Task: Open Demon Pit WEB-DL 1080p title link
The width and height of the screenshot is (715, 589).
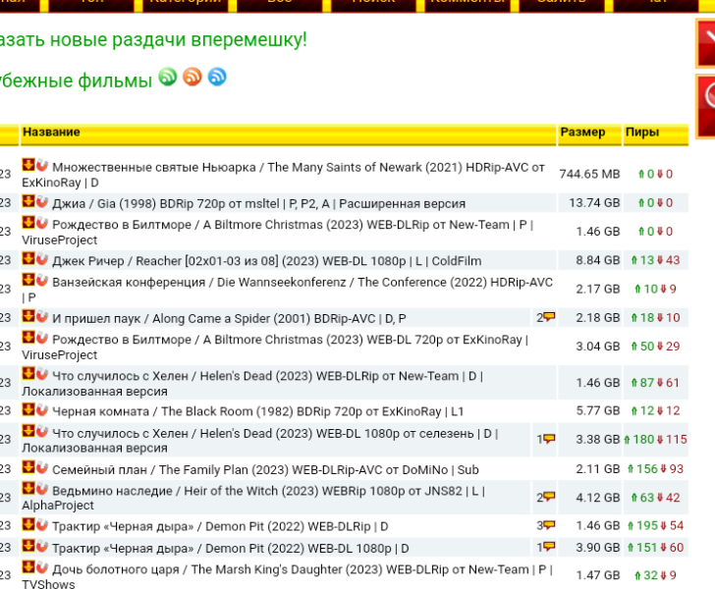Action: (x=230, y=548)
